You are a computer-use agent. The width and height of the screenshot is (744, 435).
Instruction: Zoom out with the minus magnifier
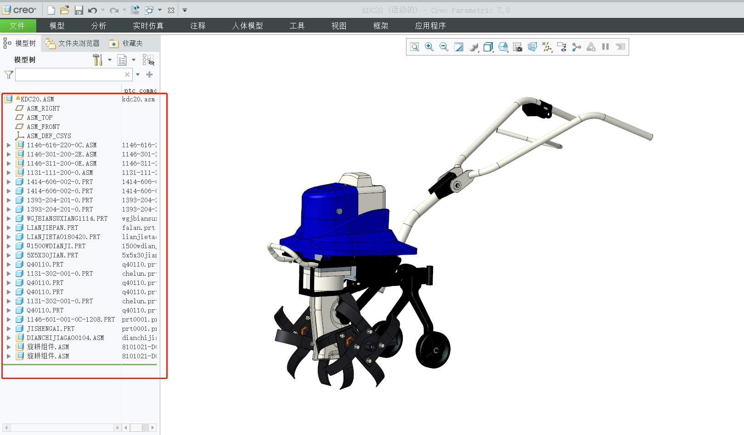(x=444, y=47)
